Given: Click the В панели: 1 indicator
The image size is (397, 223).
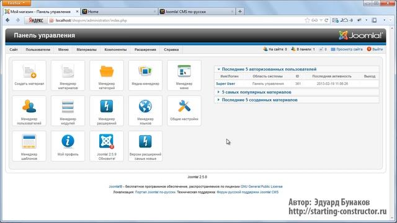Looking at the screenshot, I should coord(303,50).
